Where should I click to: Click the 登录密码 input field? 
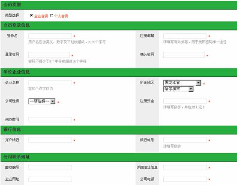49,55
